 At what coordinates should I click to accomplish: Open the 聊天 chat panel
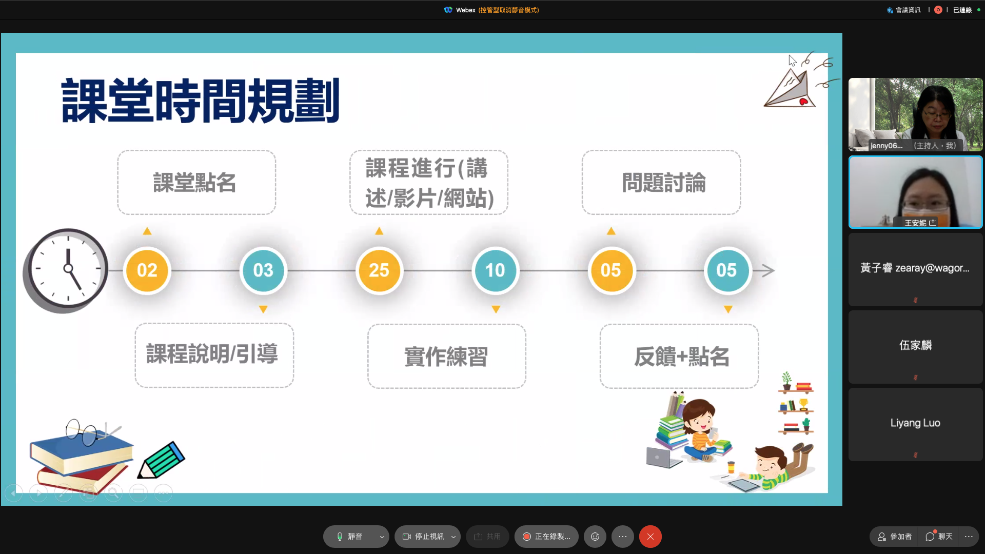coord(939,537)
